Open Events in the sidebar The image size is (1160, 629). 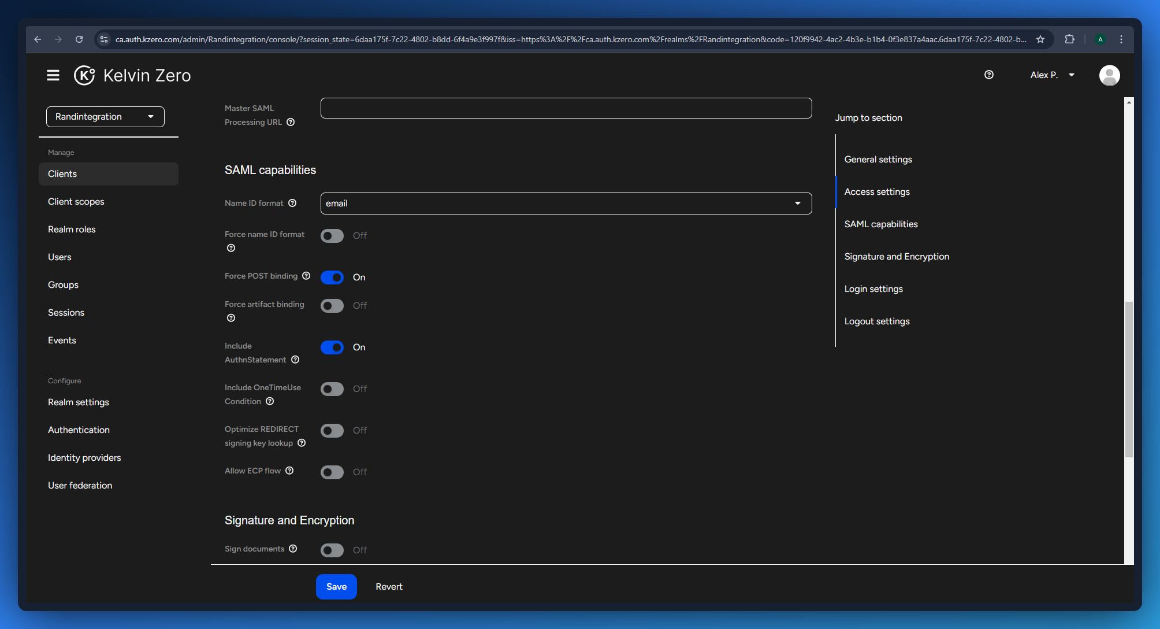(109, 341)
